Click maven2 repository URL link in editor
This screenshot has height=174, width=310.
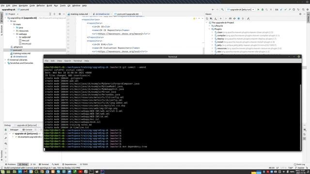(x=121, y=34)
